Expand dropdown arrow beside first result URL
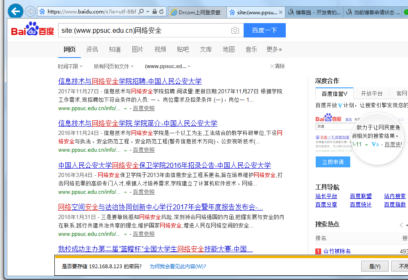408x280 pixels. point(125,109)
